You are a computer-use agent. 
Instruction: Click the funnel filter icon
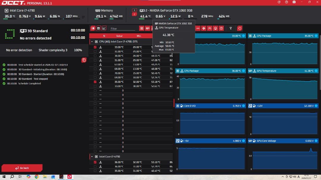tap(231, 28)
